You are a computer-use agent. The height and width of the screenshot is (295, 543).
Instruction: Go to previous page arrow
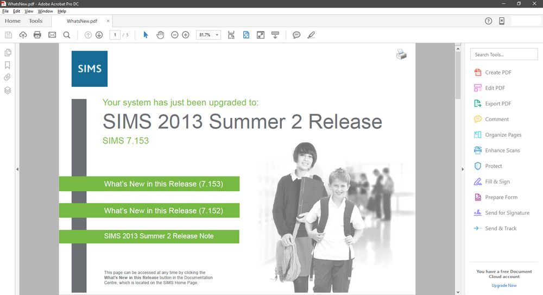[x=88, y=35]
